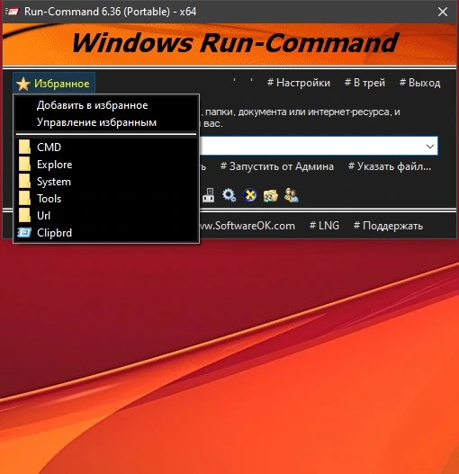Click the gears system services icon
The image size is (459, 474).
point(229,195)
